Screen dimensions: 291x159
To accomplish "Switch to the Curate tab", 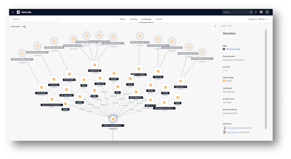I will tap(159, 19).
